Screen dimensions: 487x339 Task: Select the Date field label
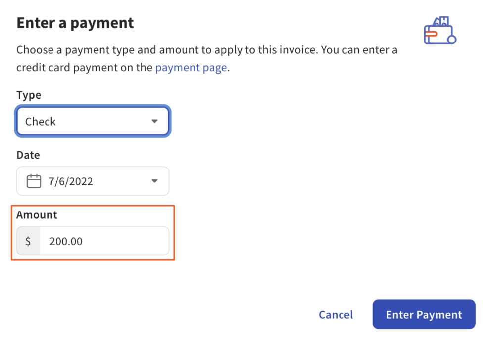[x=28, y=155]
